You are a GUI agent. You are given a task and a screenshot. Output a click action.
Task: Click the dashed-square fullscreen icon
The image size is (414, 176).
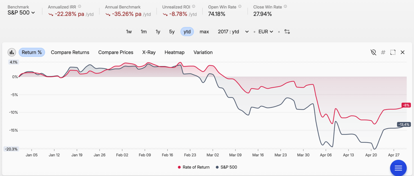pos(393,52)
